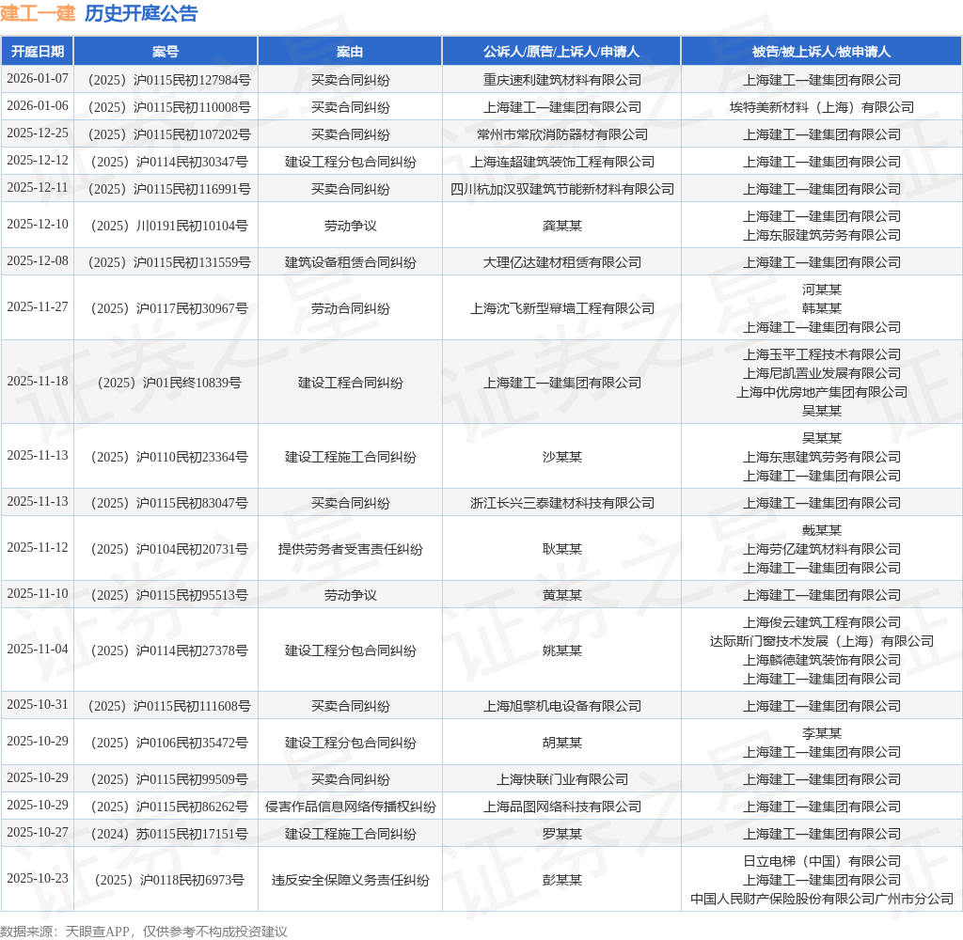Image resolution: width=963 pixels, height=940 pixels.
Task: Select case number 沪0115民初110008号
Action: point(169,107)
